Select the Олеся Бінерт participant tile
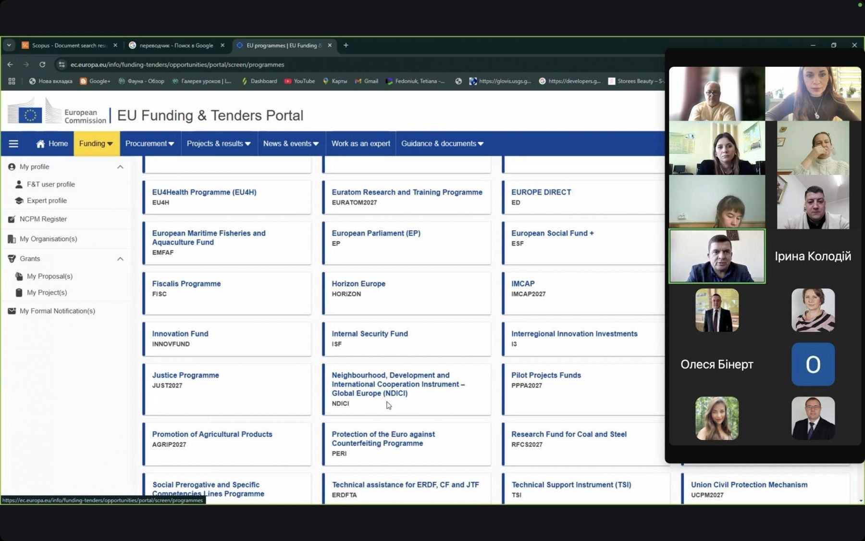865x541 pixels. click(x=717, y=364)
